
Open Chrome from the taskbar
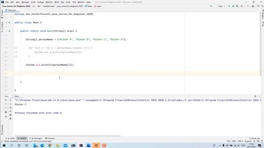(50, 145)
